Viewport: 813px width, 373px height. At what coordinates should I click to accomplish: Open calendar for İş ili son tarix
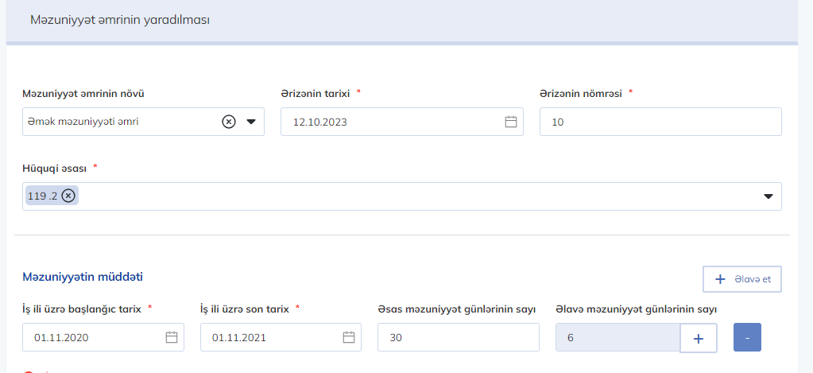coord(348,337)
